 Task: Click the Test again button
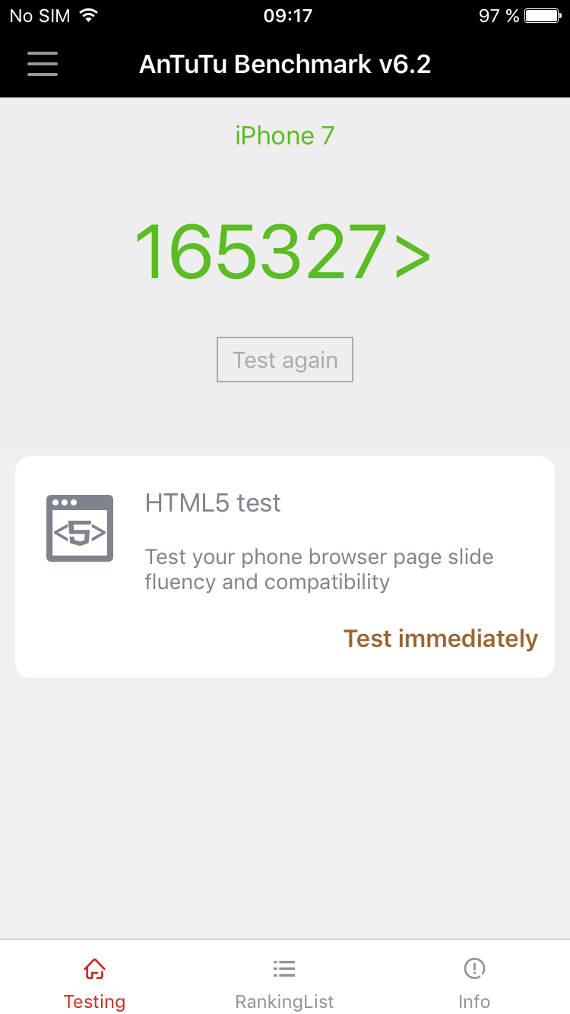coord(285,360)
